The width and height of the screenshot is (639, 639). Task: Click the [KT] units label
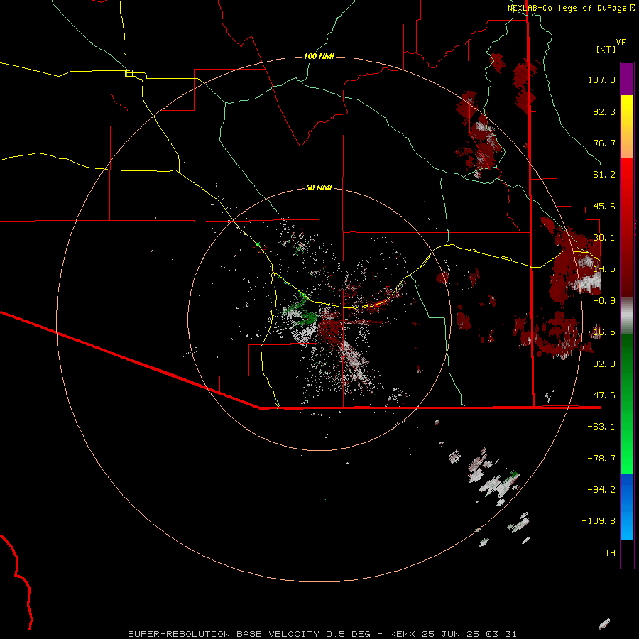coord(606,49)
